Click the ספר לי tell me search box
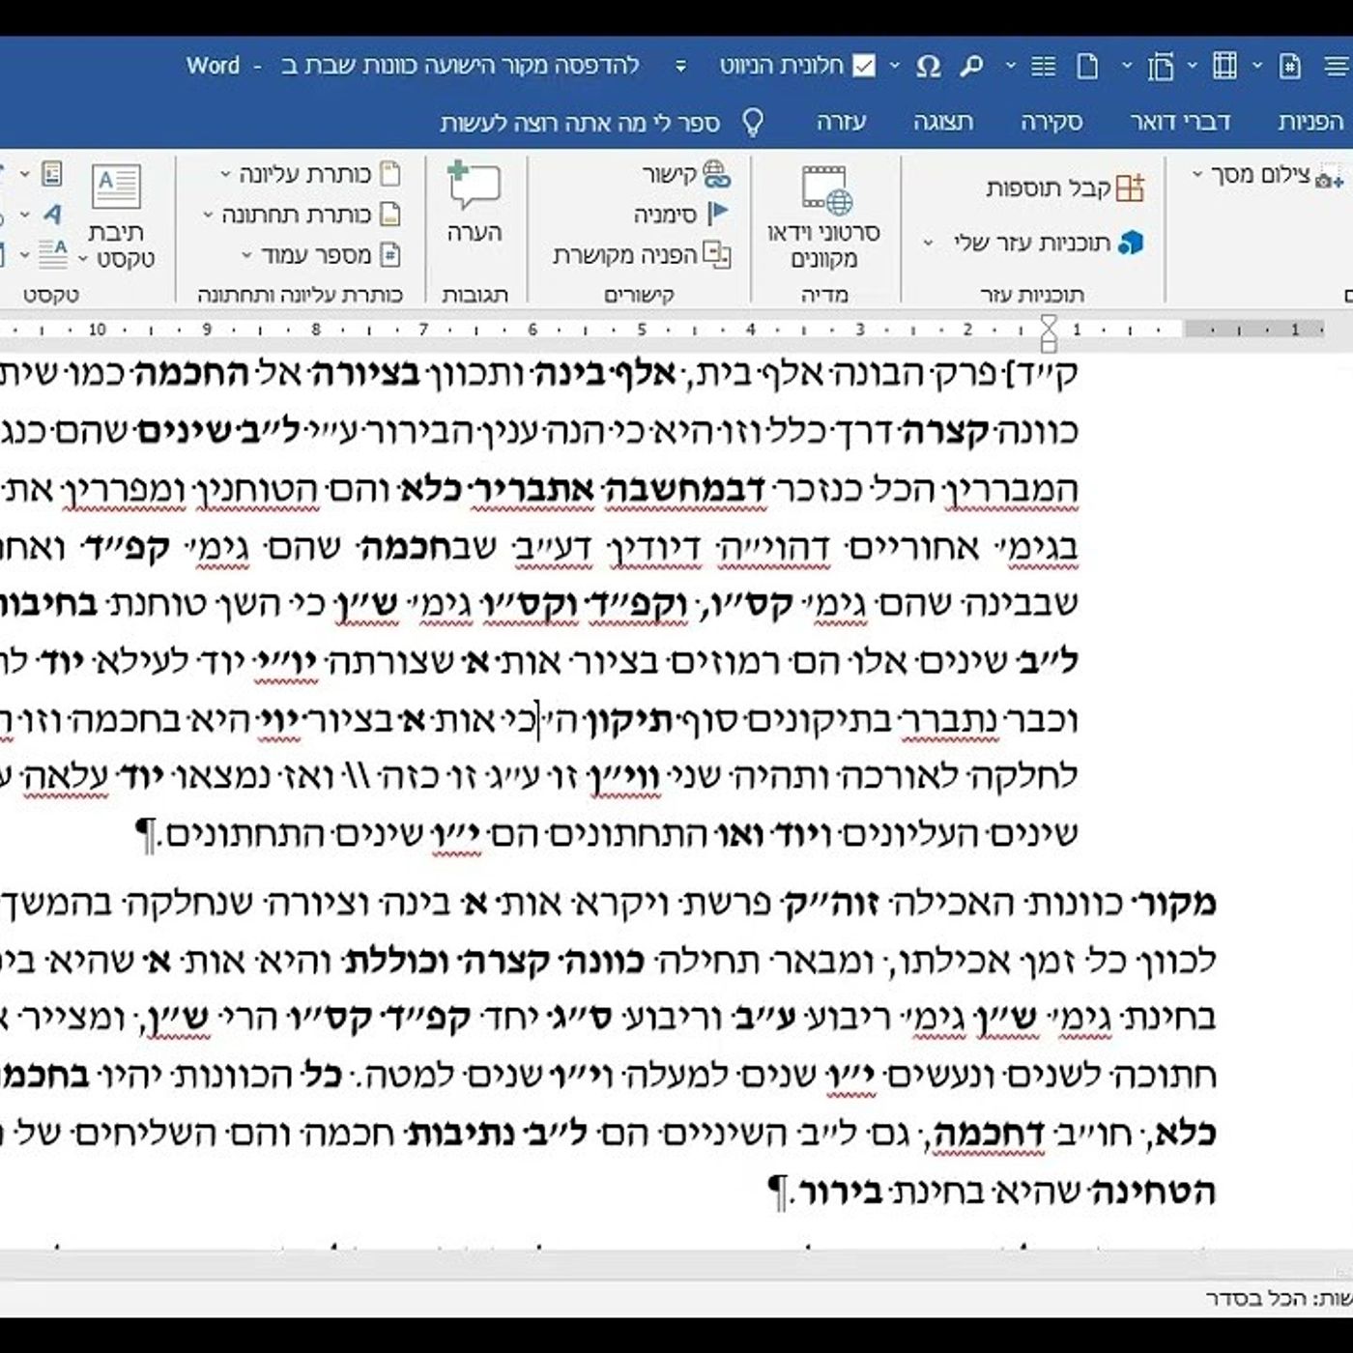 click(580, 123)
